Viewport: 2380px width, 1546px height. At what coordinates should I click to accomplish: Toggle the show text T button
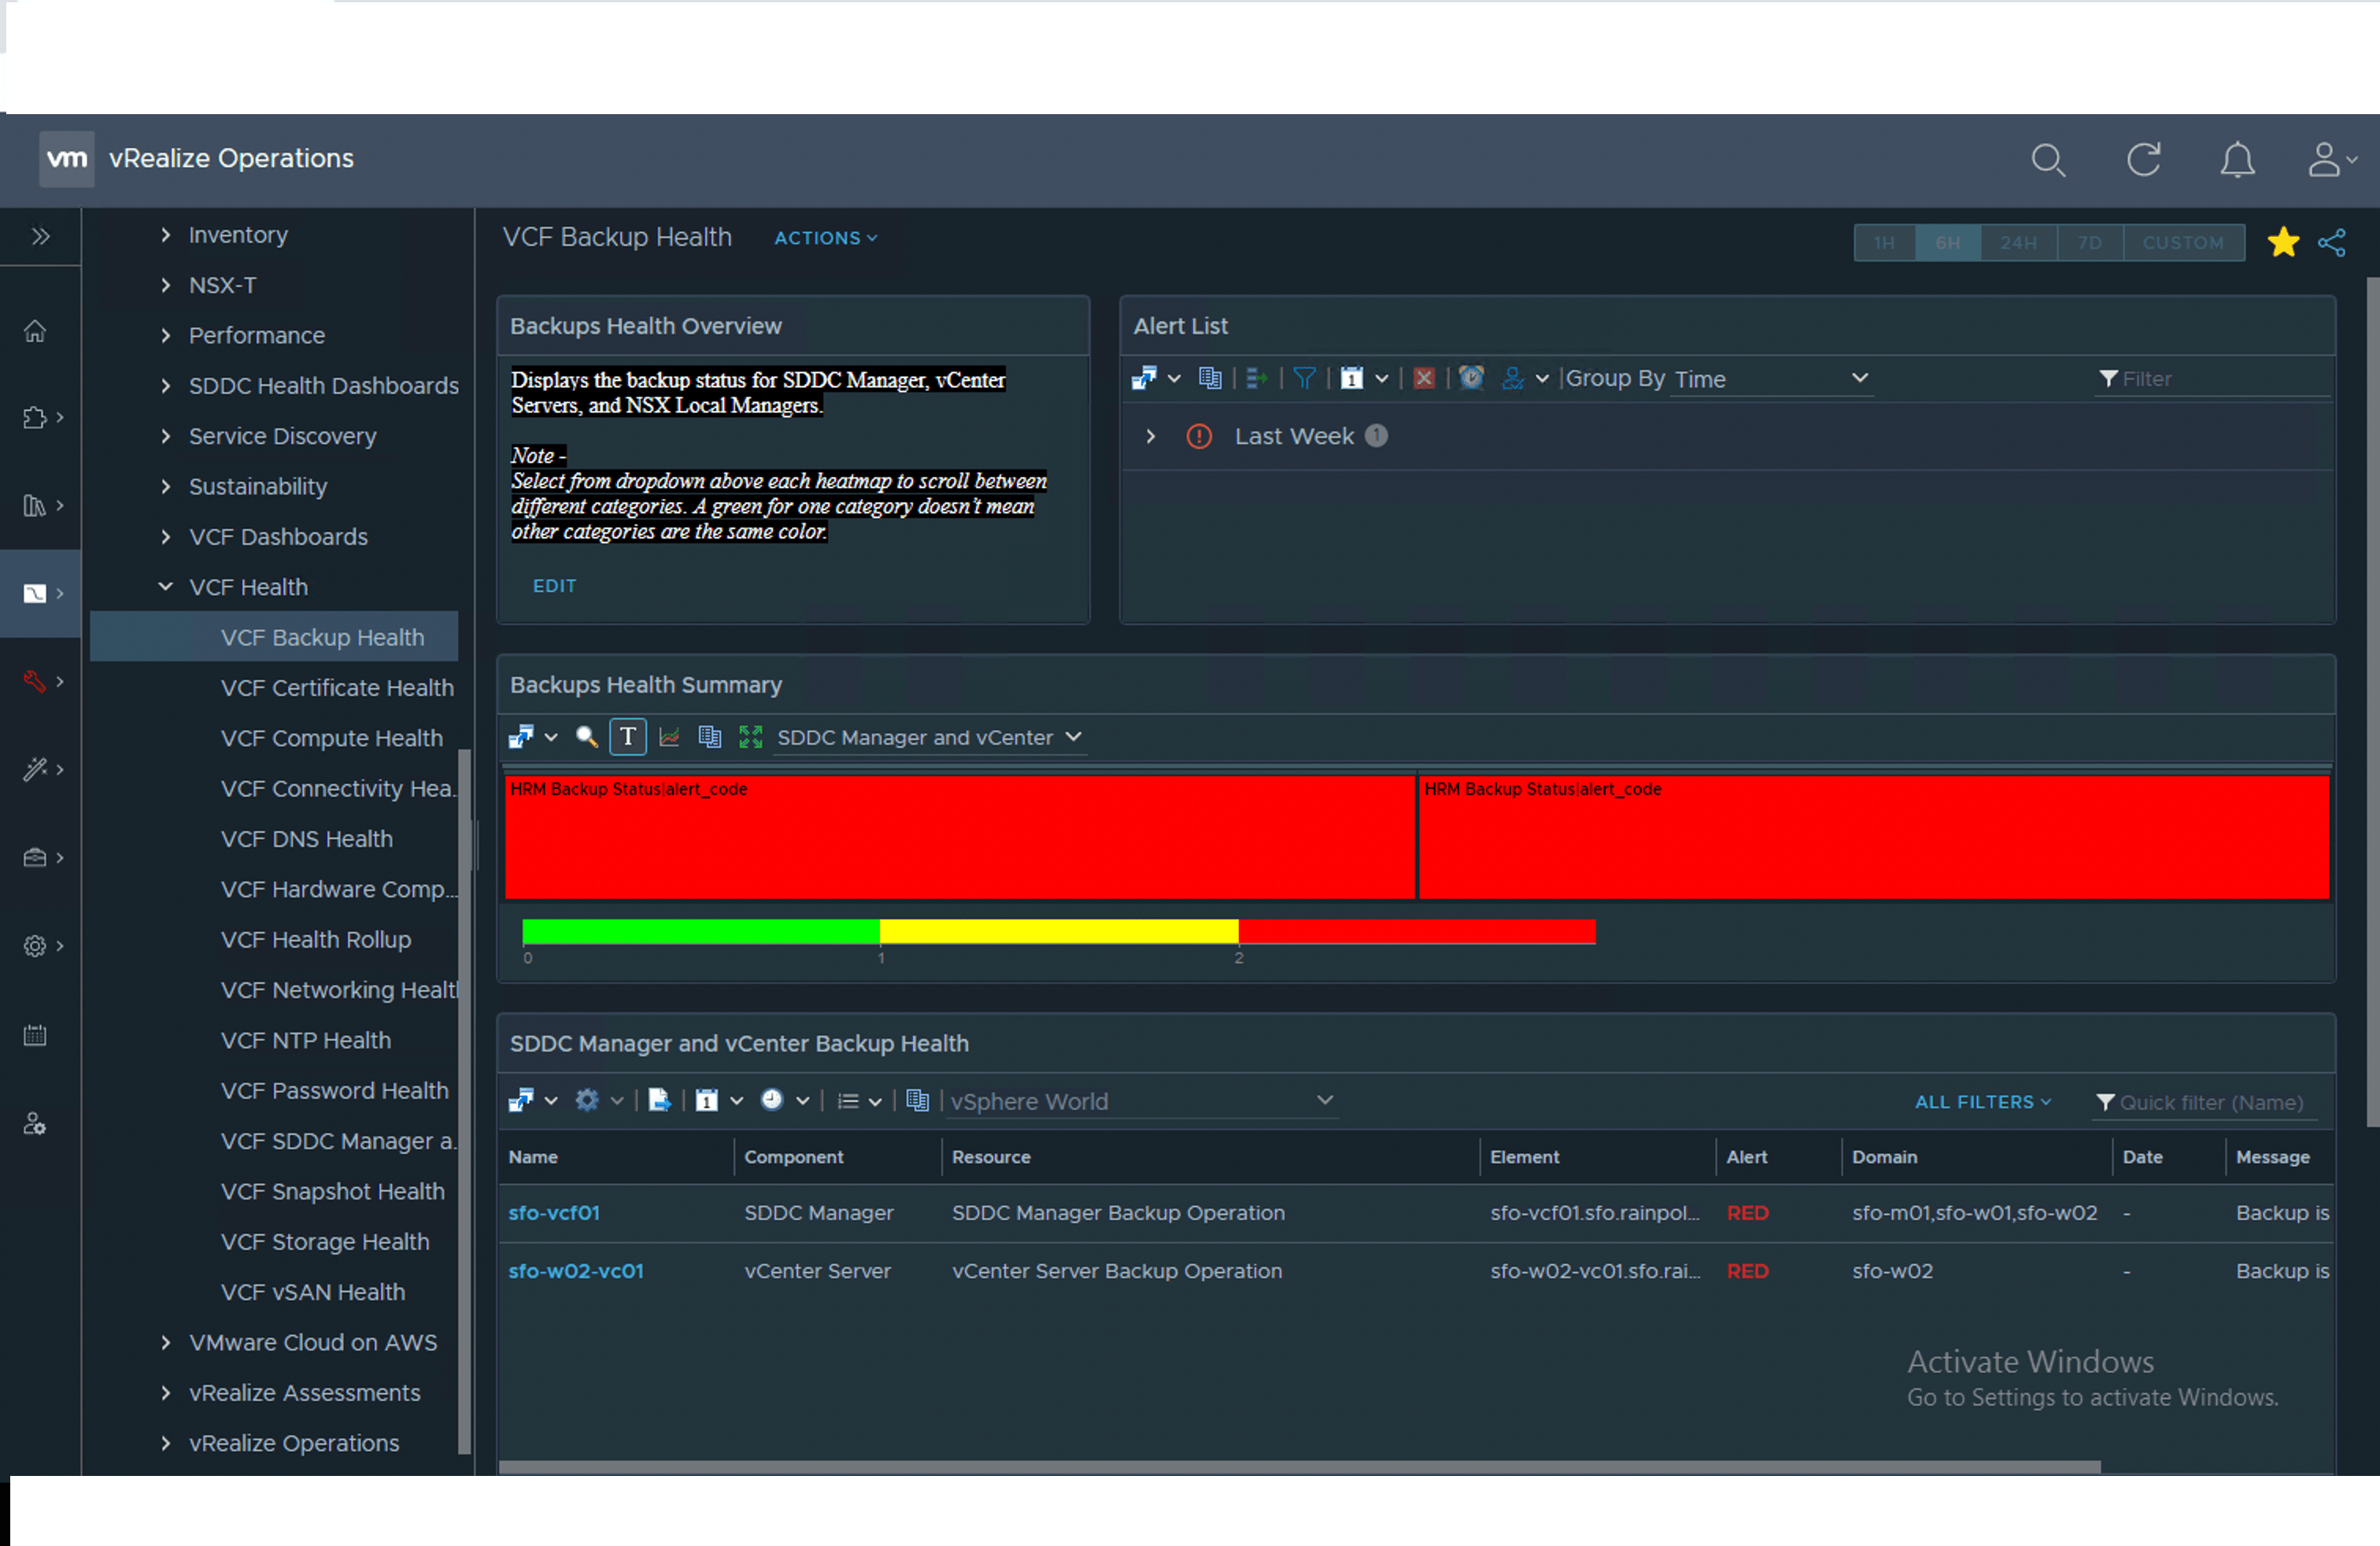628,737
